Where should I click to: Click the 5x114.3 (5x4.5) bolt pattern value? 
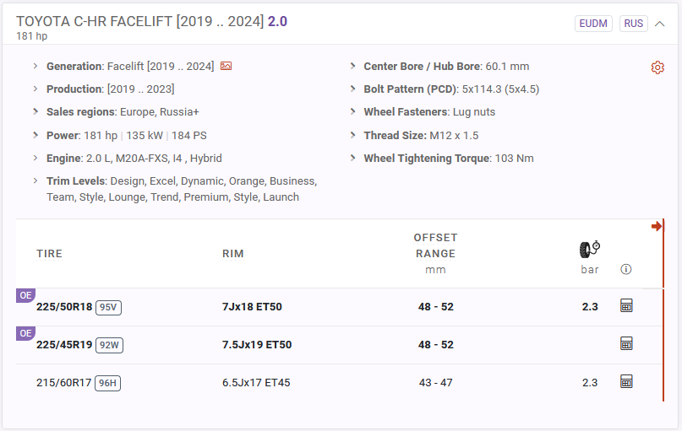500,89
